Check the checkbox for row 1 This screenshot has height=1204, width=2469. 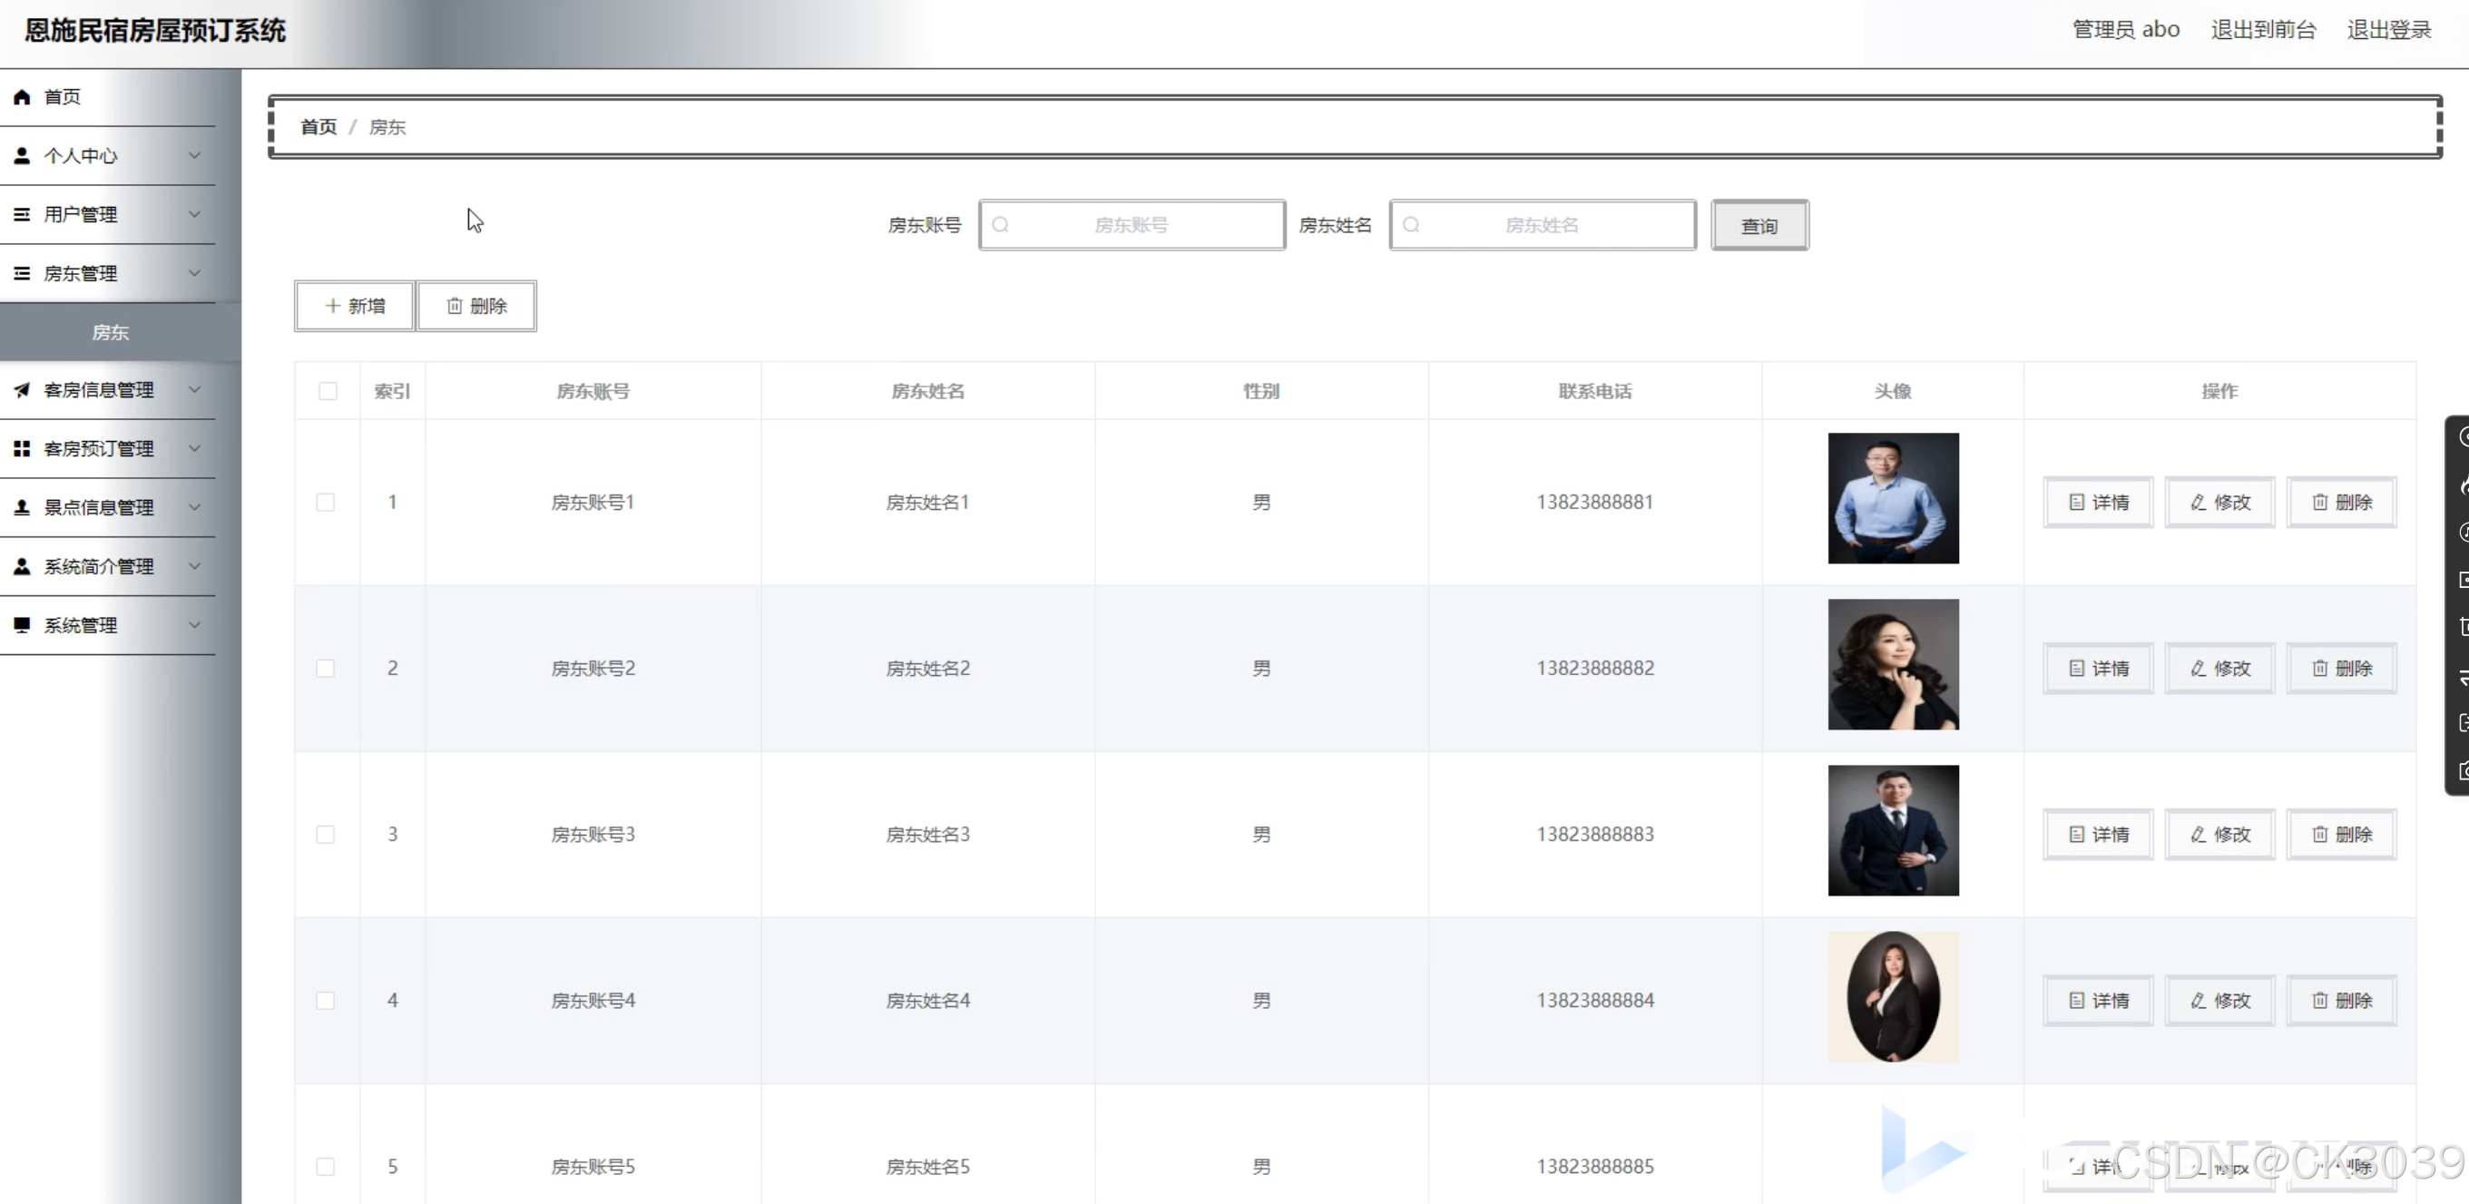(x=326, y=503)
